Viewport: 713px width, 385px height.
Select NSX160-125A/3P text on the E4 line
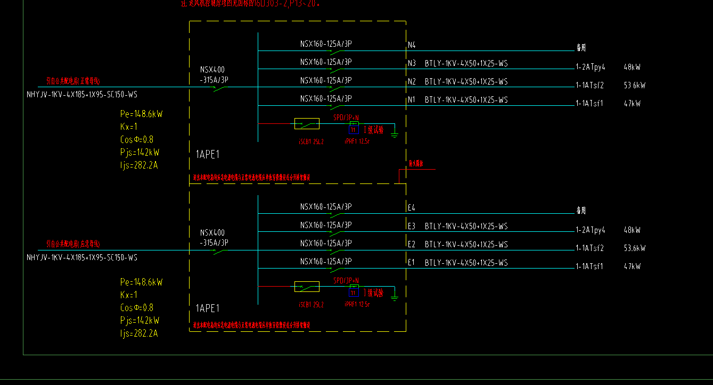pyautogui.click(x=326, y=207)
